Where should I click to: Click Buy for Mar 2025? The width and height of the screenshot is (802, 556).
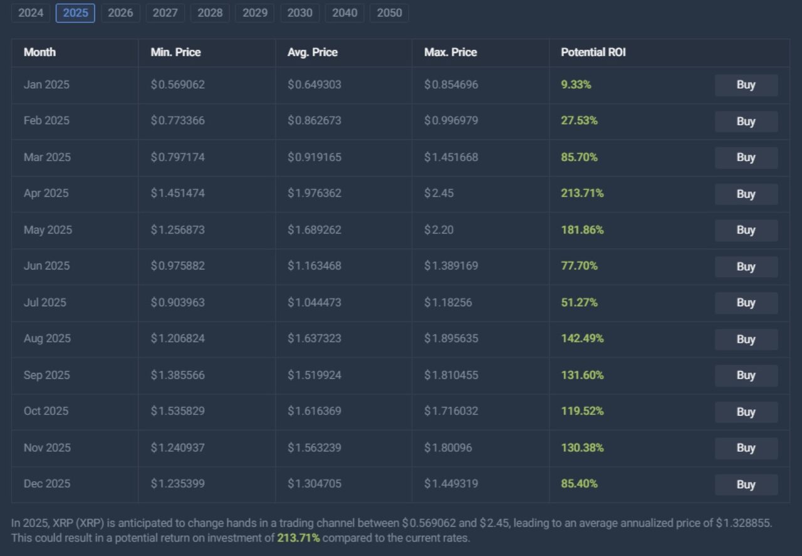tap(746, 158)
